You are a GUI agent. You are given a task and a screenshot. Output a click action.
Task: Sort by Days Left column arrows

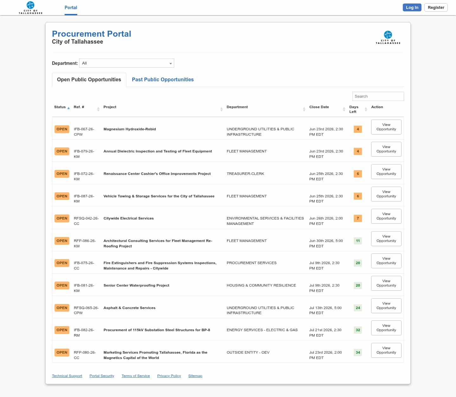click(x=366, y=109)
